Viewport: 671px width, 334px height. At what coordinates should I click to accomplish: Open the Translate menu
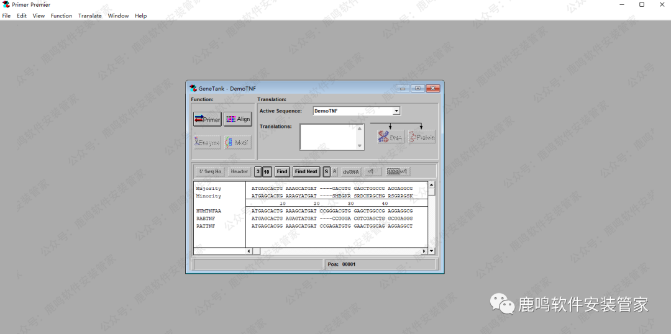[x=90, y=16]
